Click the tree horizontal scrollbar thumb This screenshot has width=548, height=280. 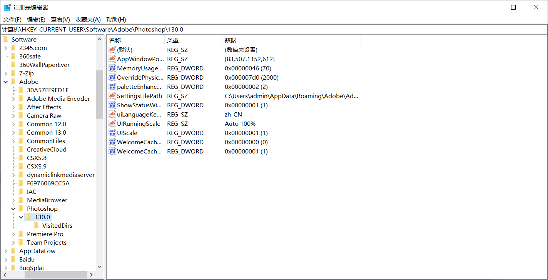tap(56, 275)
